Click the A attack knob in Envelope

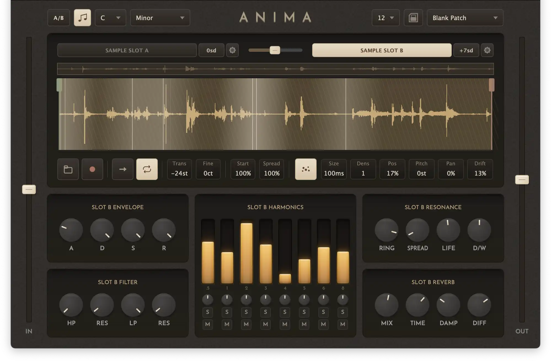tap(71, 230)
